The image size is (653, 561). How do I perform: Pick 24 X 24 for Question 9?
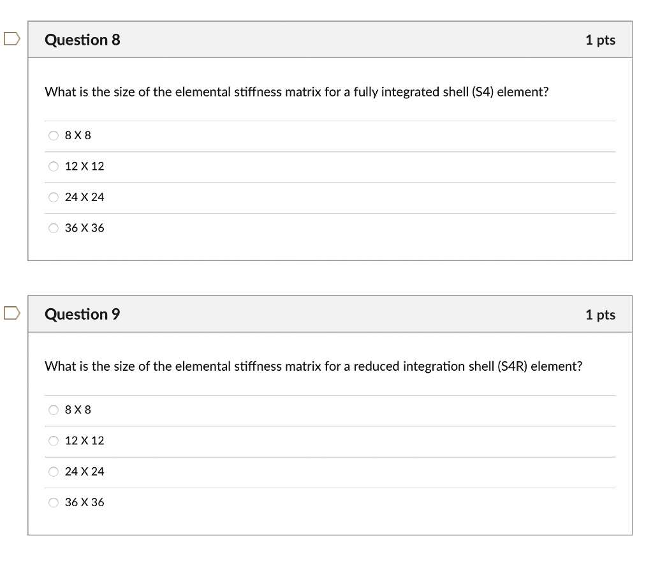(x=54, y=472)
